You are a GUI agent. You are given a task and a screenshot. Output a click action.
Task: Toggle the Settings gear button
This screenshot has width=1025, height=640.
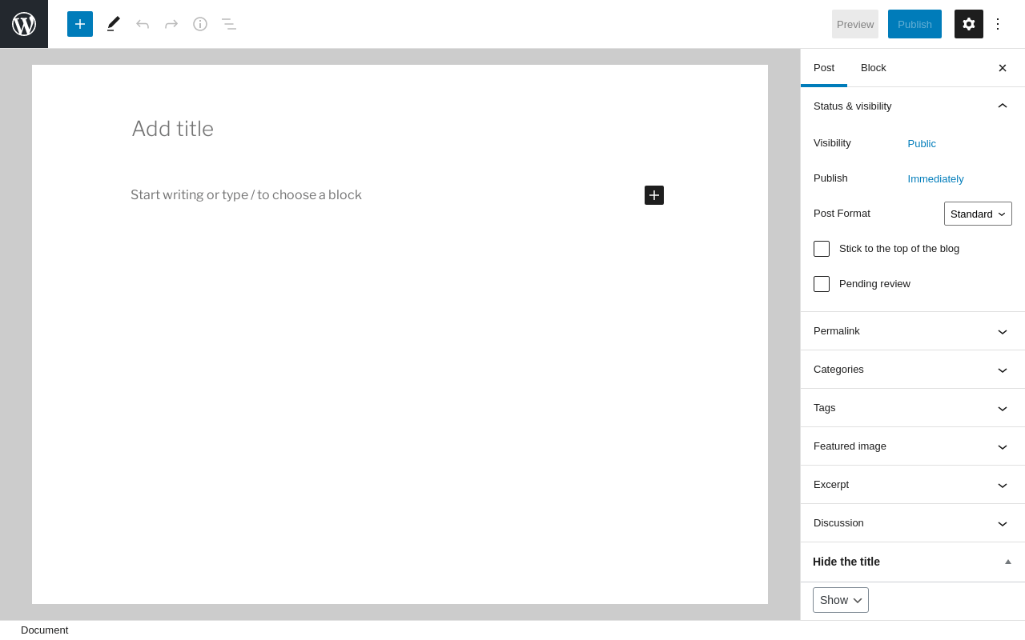coord(969,24)
